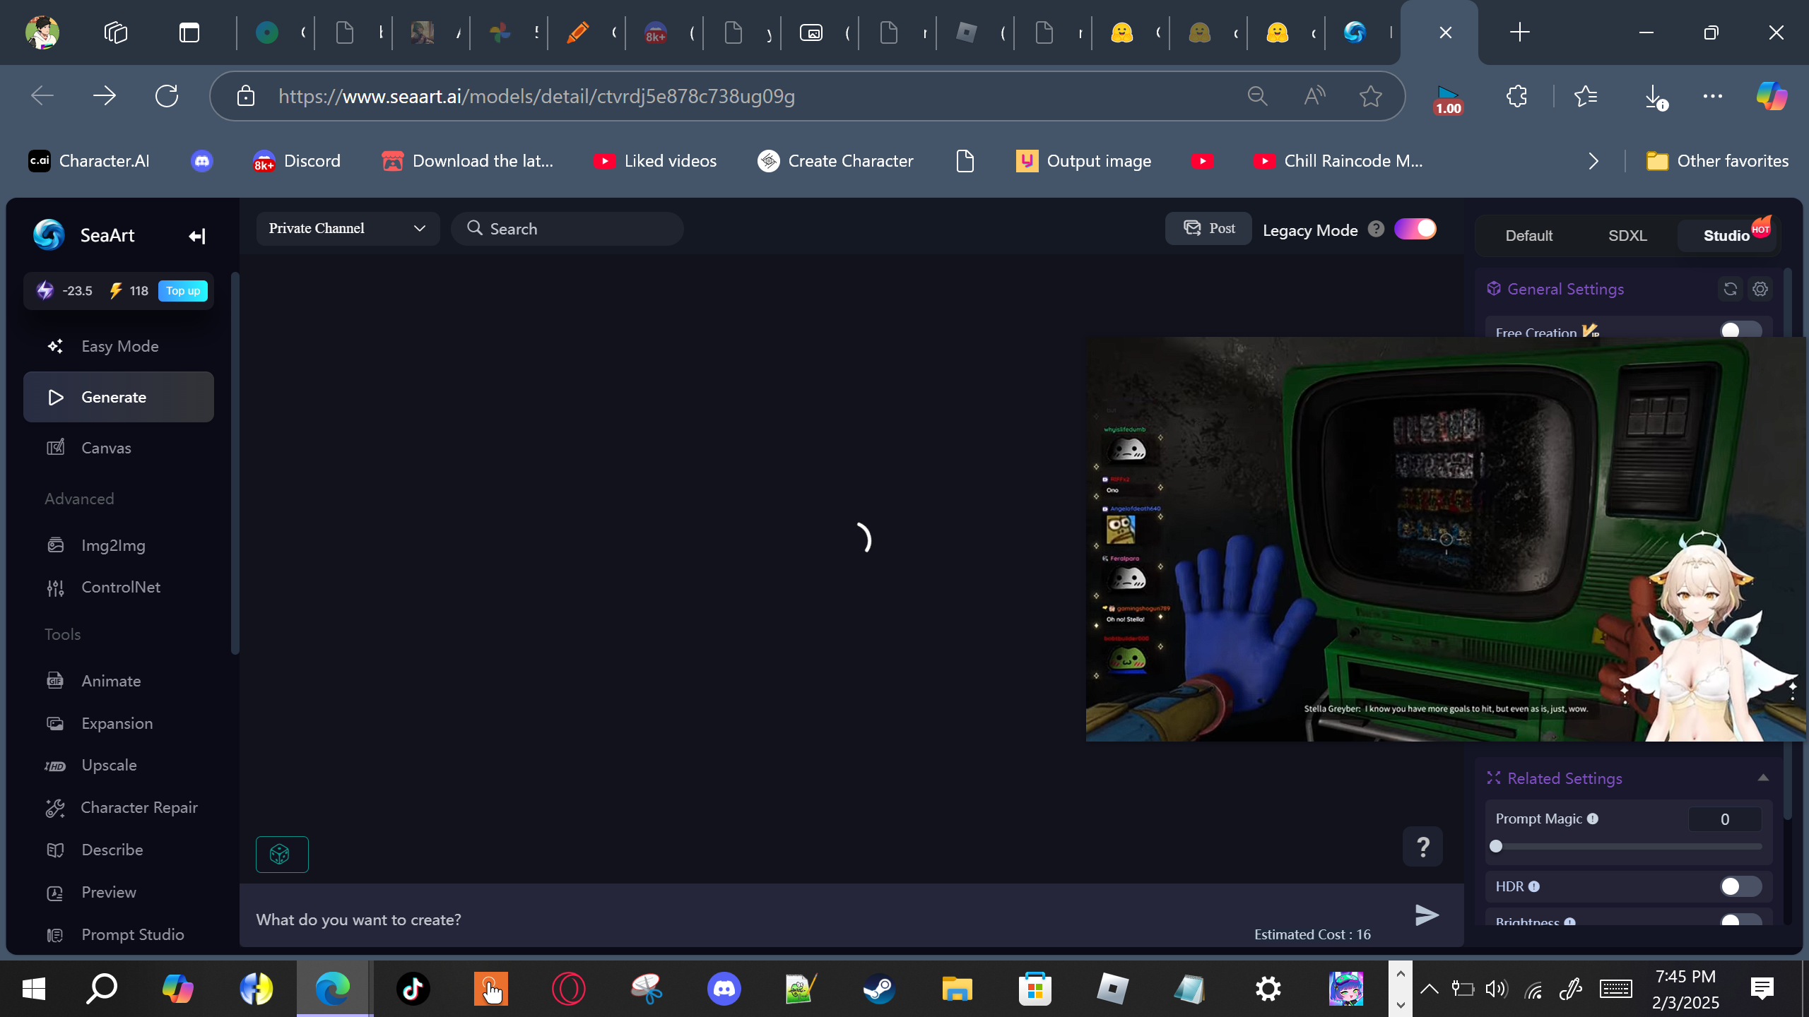The image size is (1809, 1017).
Task: Click the Prompt Magic info icon
Action: click(1593, 819)
